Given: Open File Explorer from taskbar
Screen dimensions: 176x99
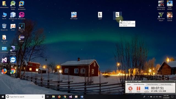Looking at the screenshot, I should [53, 97].
